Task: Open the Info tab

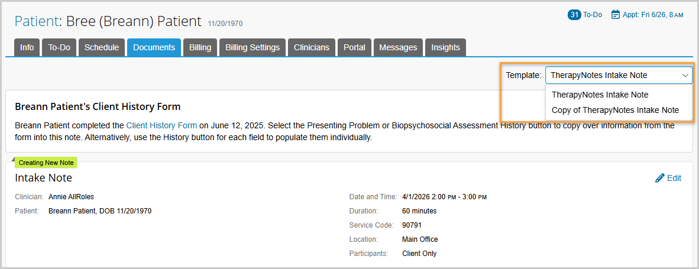Action: 27,48
